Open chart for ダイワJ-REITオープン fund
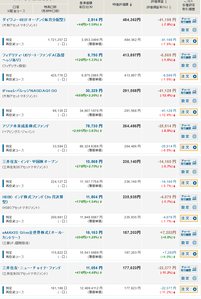201x299 pixels. pos(189,20)
